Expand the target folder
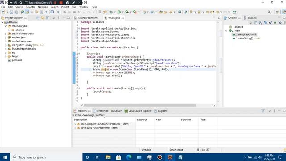This screenshot has width=286, height=161. tap(6, 57)
